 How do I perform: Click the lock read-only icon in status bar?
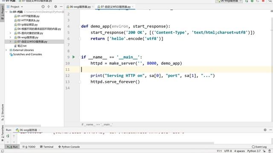click(x=264, y=151)
